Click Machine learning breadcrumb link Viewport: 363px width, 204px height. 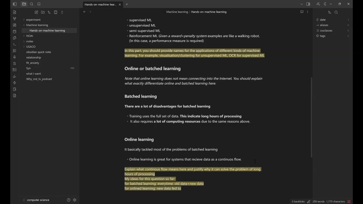pyautogui.click(x=177, y=12)
